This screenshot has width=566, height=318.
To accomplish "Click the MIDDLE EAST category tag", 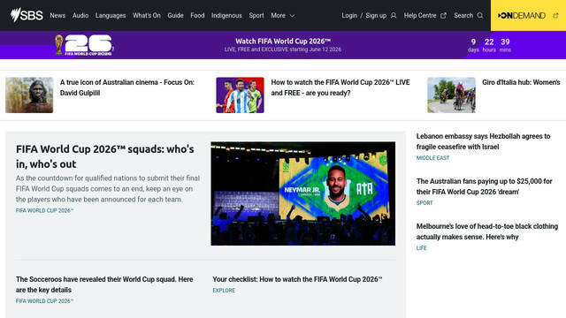I will 432,158.
